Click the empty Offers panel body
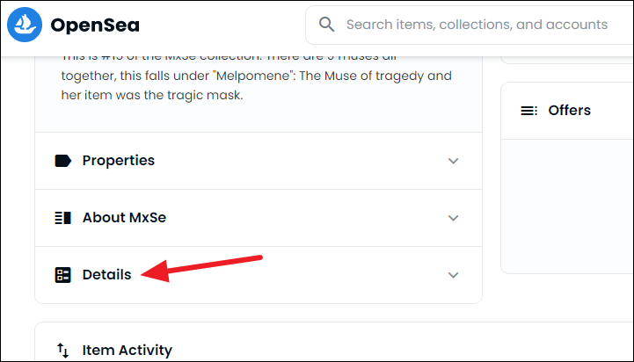 [567, 202]
